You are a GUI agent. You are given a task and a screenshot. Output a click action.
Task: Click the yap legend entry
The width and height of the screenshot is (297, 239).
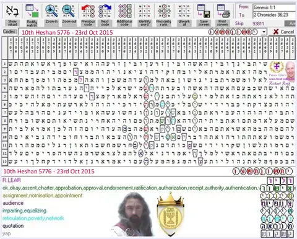point(7,233)
